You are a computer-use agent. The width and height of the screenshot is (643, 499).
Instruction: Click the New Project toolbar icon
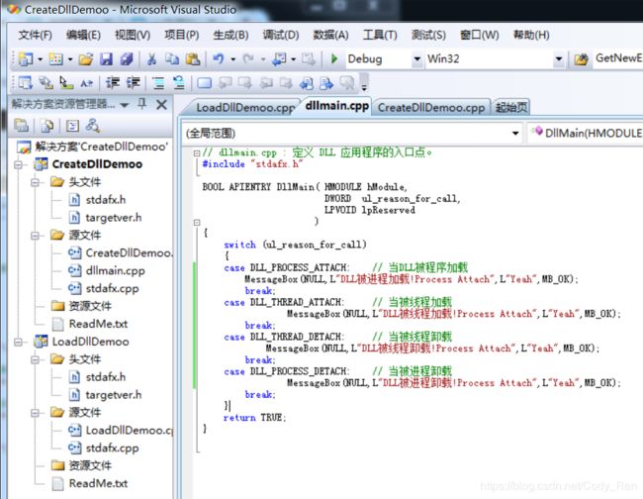tap(26, 59)
